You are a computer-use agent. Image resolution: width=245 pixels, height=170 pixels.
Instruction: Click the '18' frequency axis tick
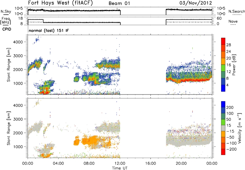coord(21,18)
